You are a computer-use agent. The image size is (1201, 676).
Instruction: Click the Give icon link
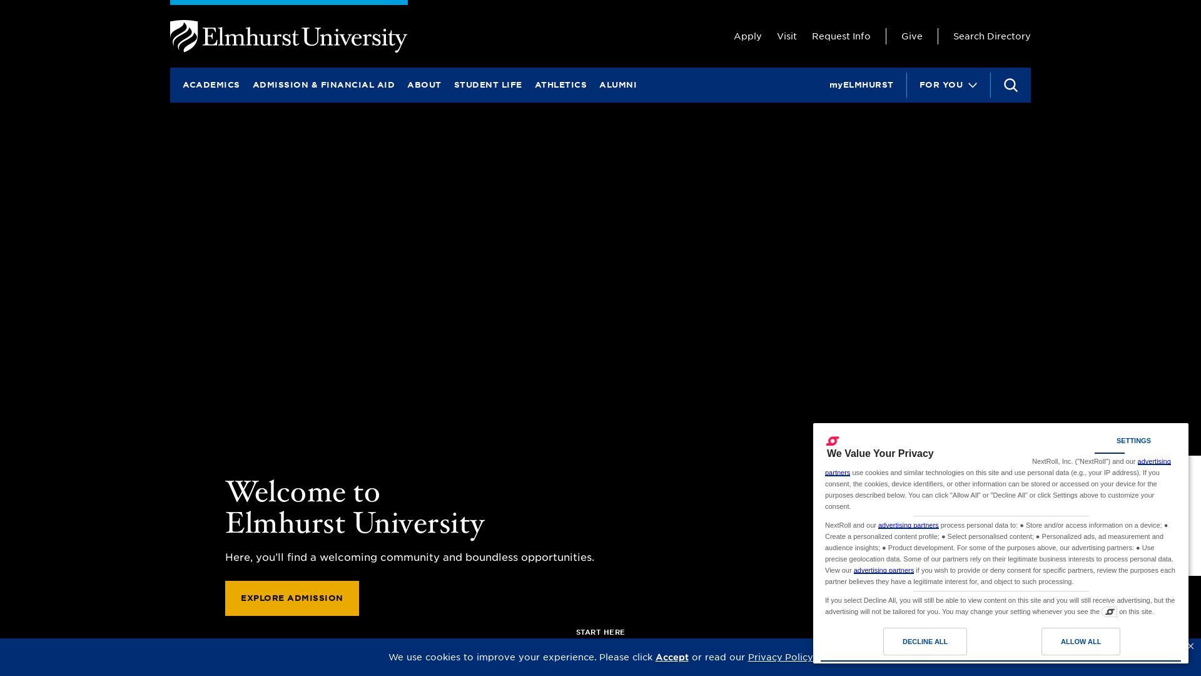click(x=911, y=36)
